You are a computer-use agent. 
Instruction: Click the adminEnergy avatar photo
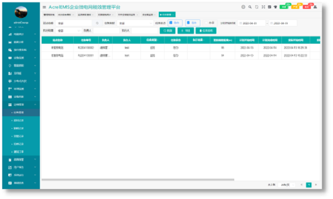tap(21, 12)
